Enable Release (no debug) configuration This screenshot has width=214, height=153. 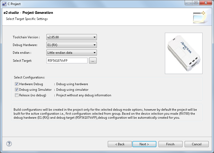coord(17,95)
